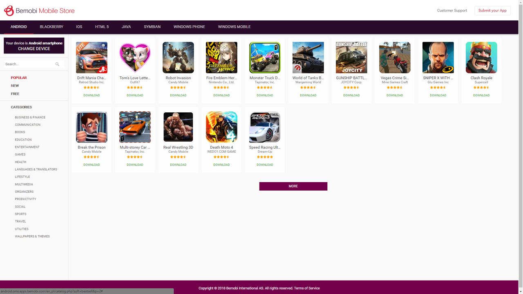Browse Wallpapers & Themes category
523x294 pixels.
click(x=32, y=236)
